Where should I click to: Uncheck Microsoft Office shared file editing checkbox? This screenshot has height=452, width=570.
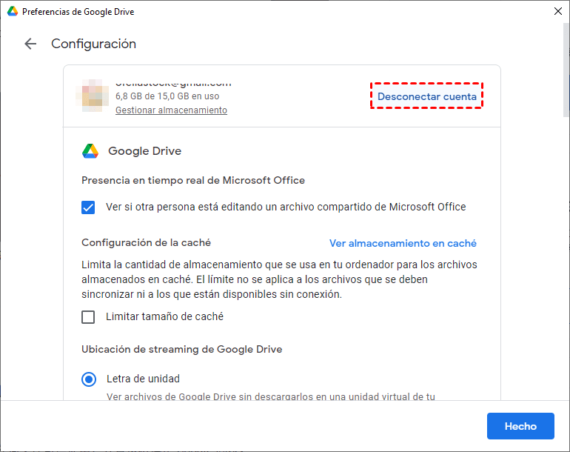click(x=88, y=207)
